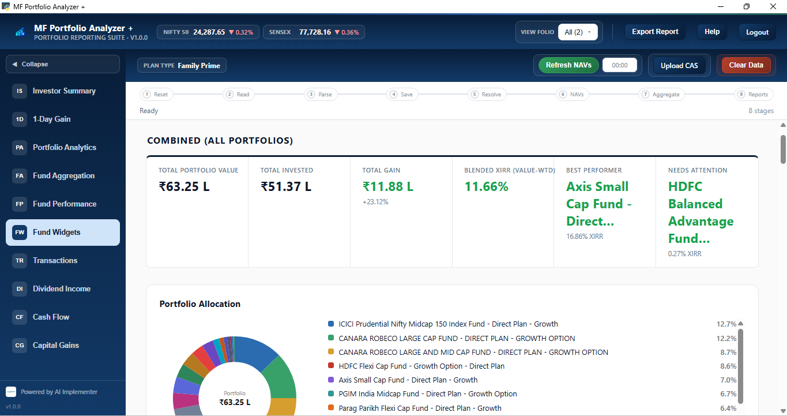Click Needs Attention HDFC Balanced Advantage Fund
787x416 pixels.
[701, 213]
